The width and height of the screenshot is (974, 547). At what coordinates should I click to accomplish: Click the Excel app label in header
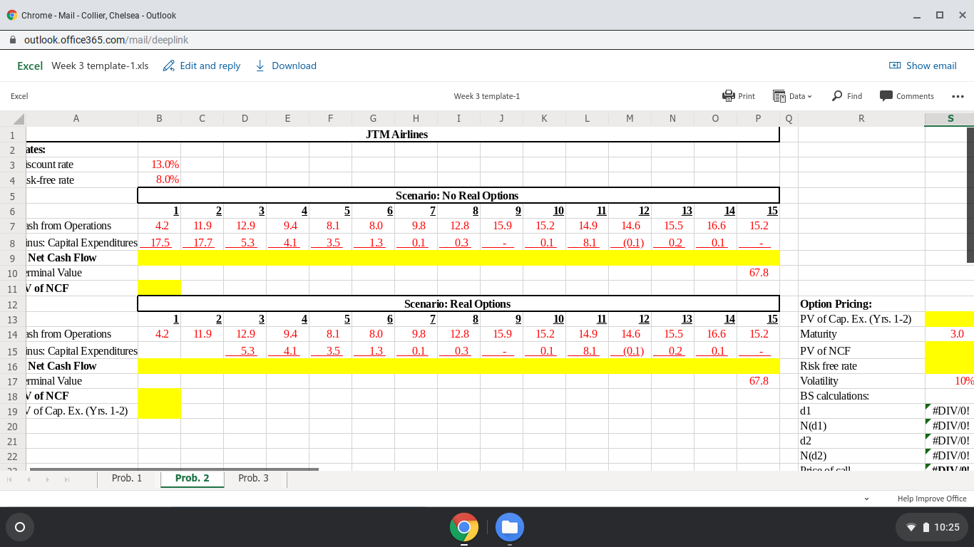coord(30,66)
